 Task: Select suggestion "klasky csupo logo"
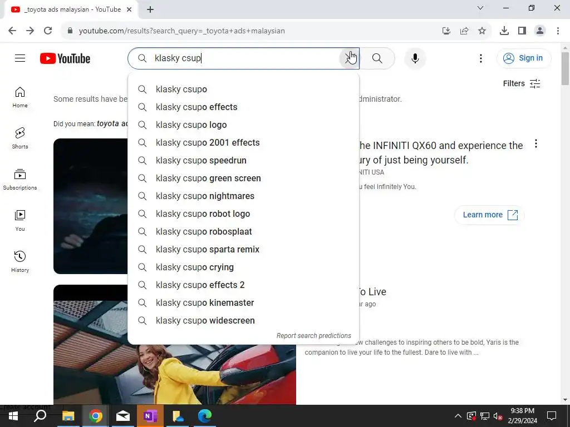click(243, 125)
